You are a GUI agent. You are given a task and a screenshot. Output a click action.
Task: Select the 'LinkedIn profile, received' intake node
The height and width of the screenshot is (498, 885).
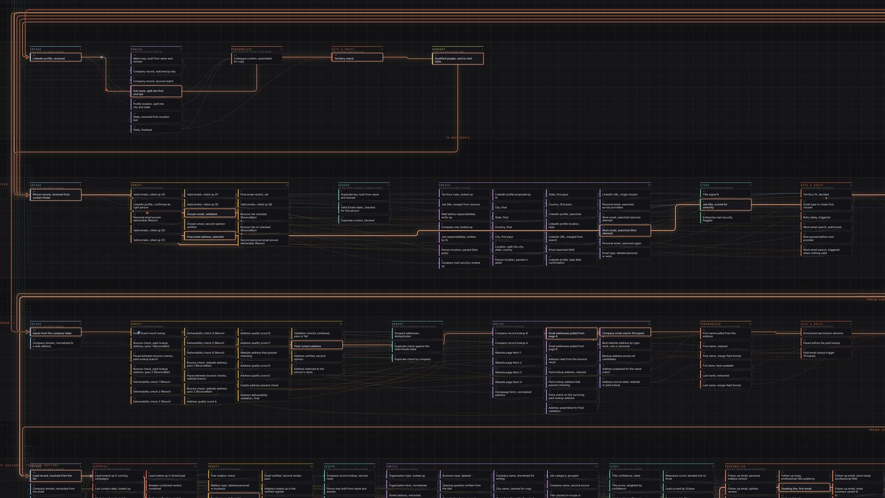(56, 57)
